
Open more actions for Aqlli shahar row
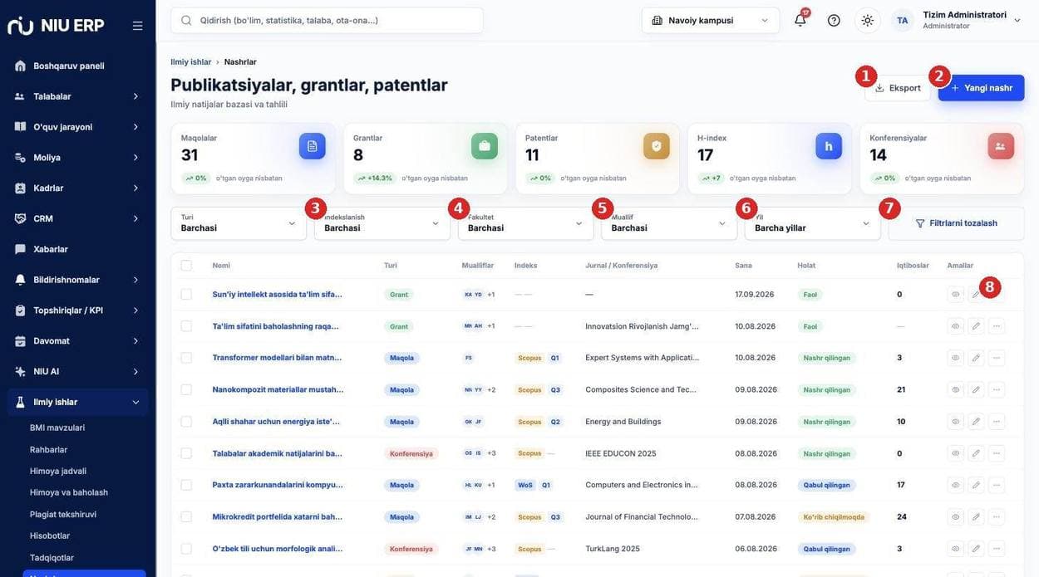[x=997, y=422]
